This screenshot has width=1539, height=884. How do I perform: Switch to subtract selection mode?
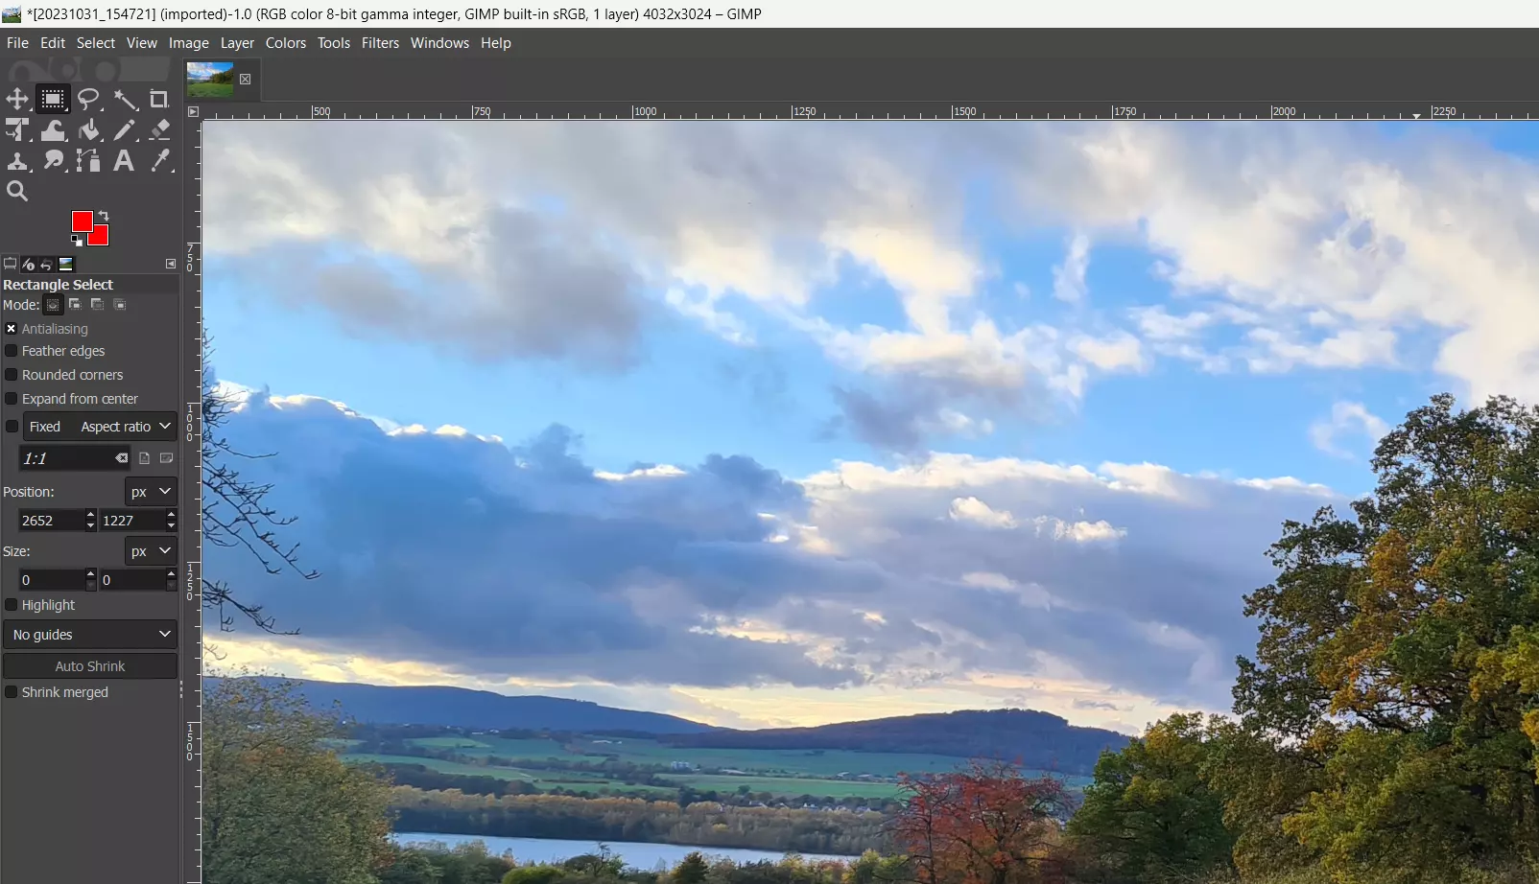pos(97,304)
